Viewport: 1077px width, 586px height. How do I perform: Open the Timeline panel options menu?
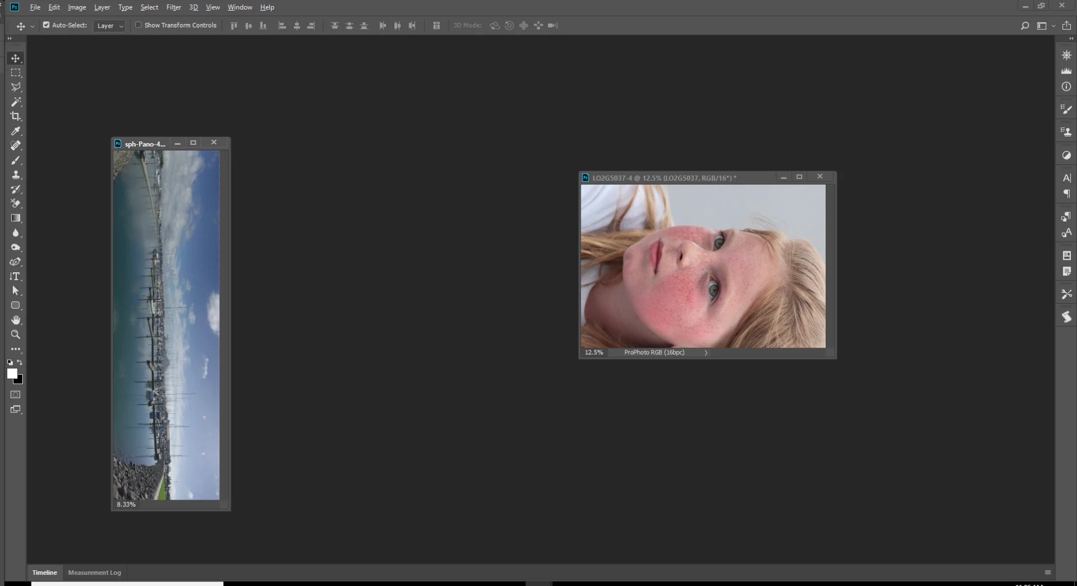coord(1047,573)
